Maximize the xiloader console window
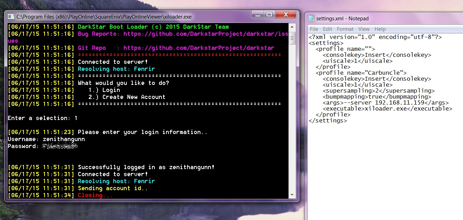 (x=269, y=14)
